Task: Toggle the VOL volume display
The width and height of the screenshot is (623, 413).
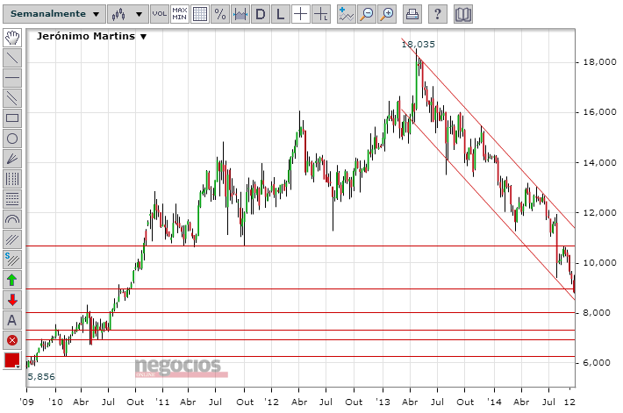Action: coord(160,14)
